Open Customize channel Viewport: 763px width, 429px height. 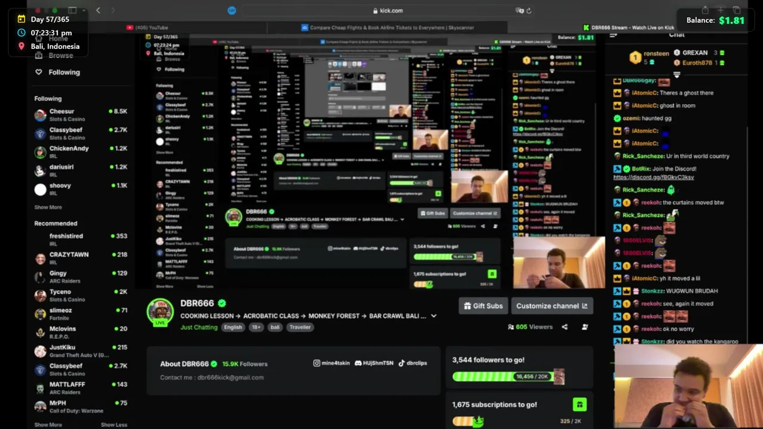point(552,306)
